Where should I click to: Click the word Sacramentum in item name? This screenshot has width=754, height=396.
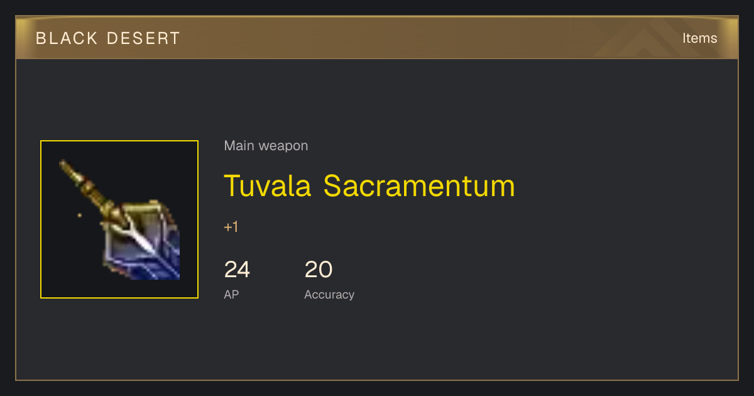pyautogui.click(x=420, y=185)
